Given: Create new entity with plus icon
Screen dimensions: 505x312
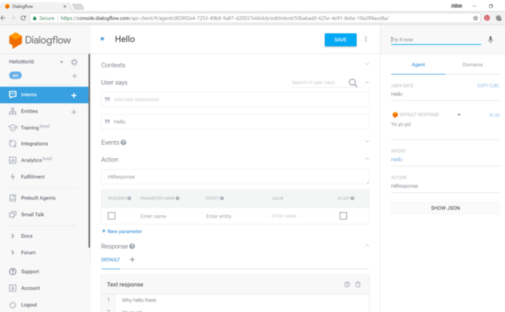Looking at the screenshot, I should pos(74,112).
